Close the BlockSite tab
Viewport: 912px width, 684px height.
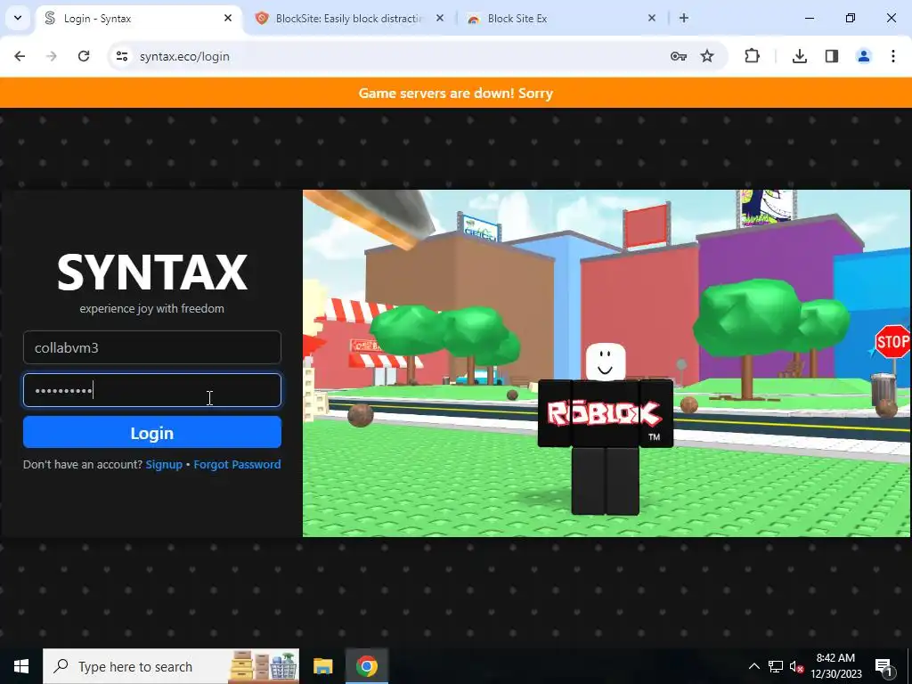[440, 18]
